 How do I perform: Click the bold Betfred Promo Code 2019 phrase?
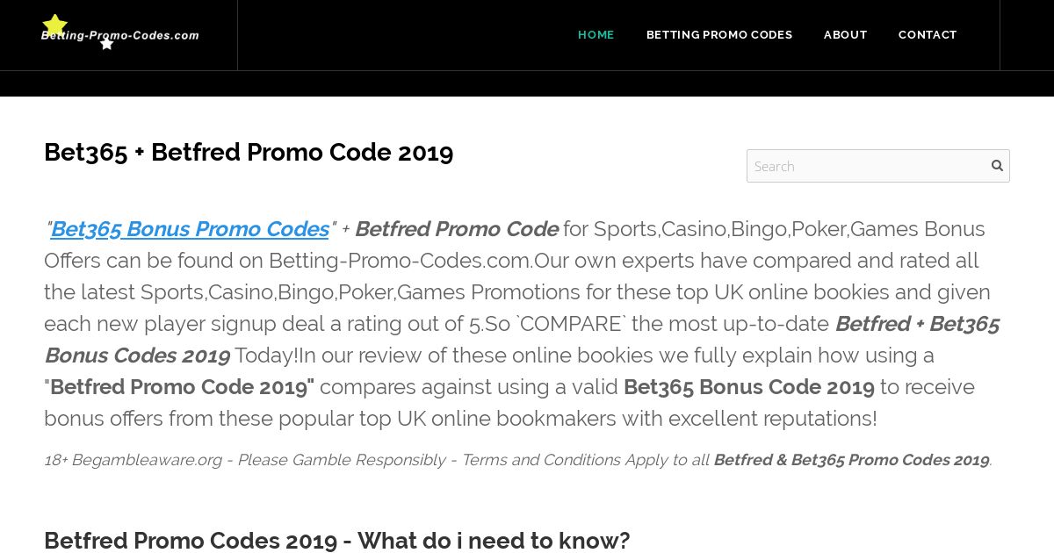click(182, 387)
